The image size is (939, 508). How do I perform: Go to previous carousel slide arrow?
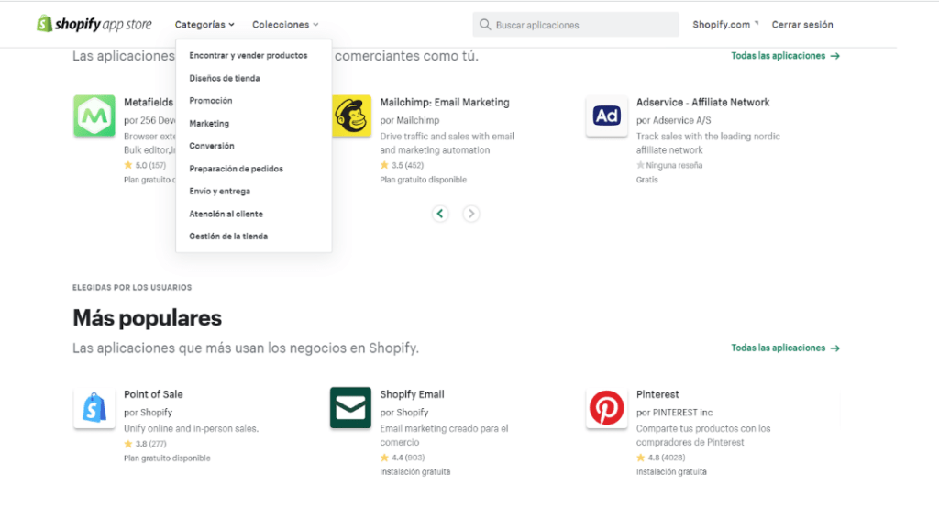click(x=440, y=214)
